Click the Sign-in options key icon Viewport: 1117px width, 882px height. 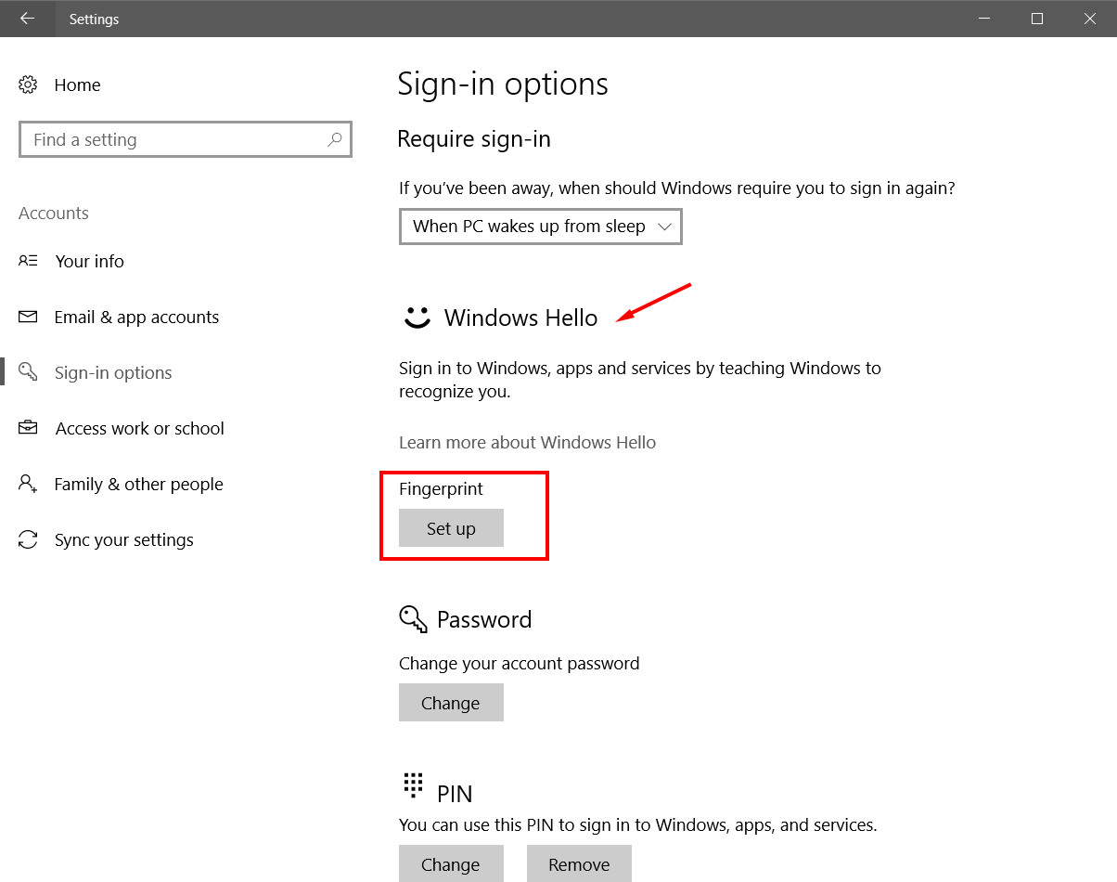28,372
